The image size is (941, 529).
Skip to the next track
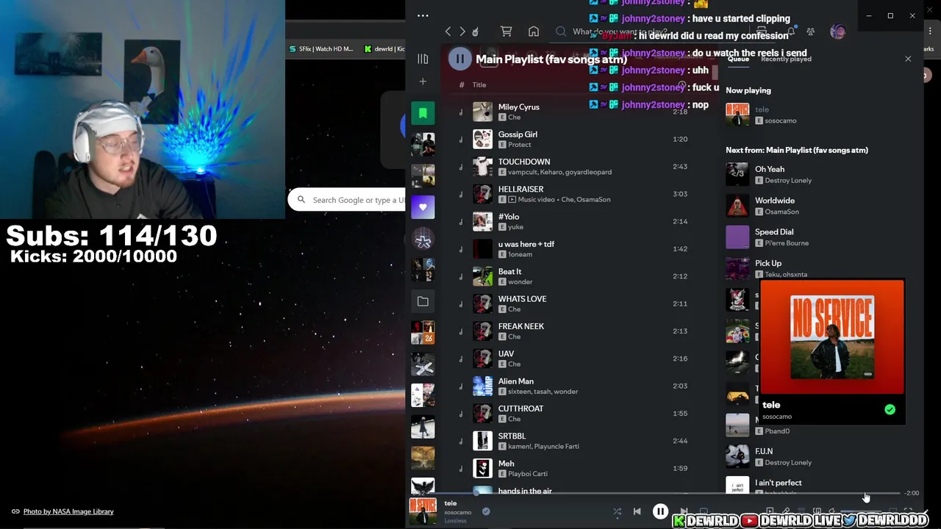(684, 511)
